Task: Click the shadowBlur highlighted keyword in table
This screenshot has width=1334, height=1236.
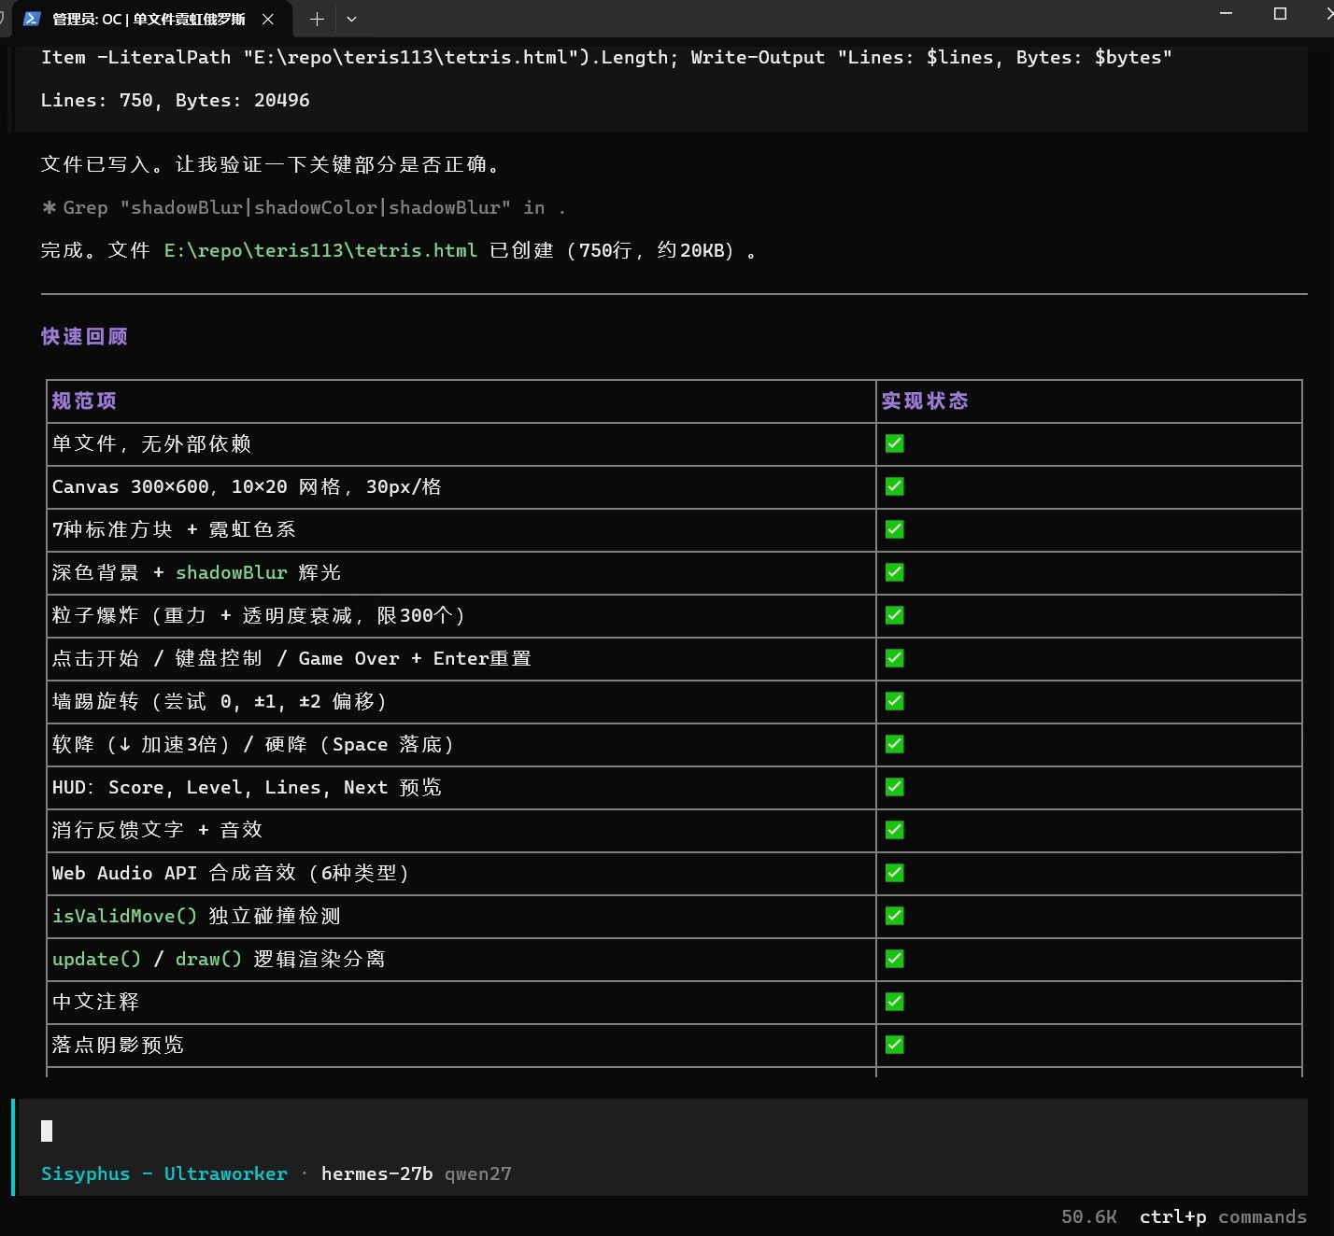Action: click(x=231, y=572)
